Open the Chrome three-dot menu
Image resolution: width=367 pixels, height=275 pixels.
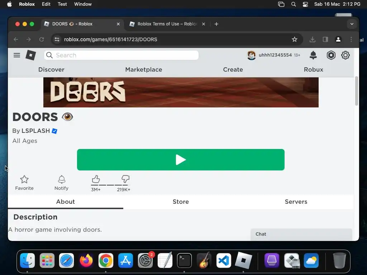(x=351, y=39)
